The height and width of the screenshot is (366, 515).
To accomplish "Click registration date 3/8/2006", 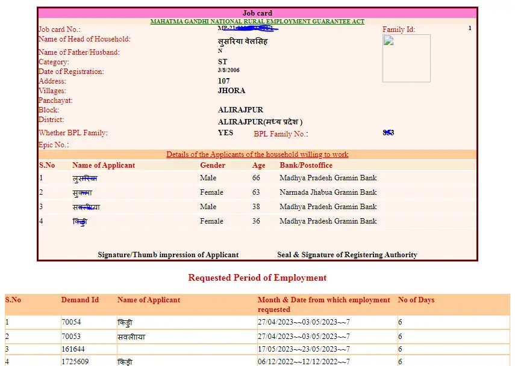I will [229, 70].
